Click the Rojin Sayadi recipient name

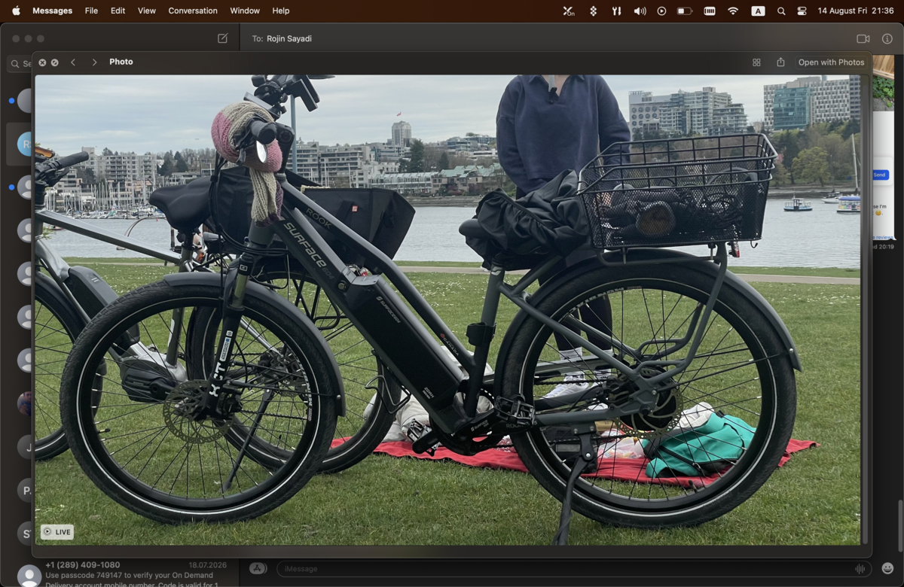(x=289, y=38)
